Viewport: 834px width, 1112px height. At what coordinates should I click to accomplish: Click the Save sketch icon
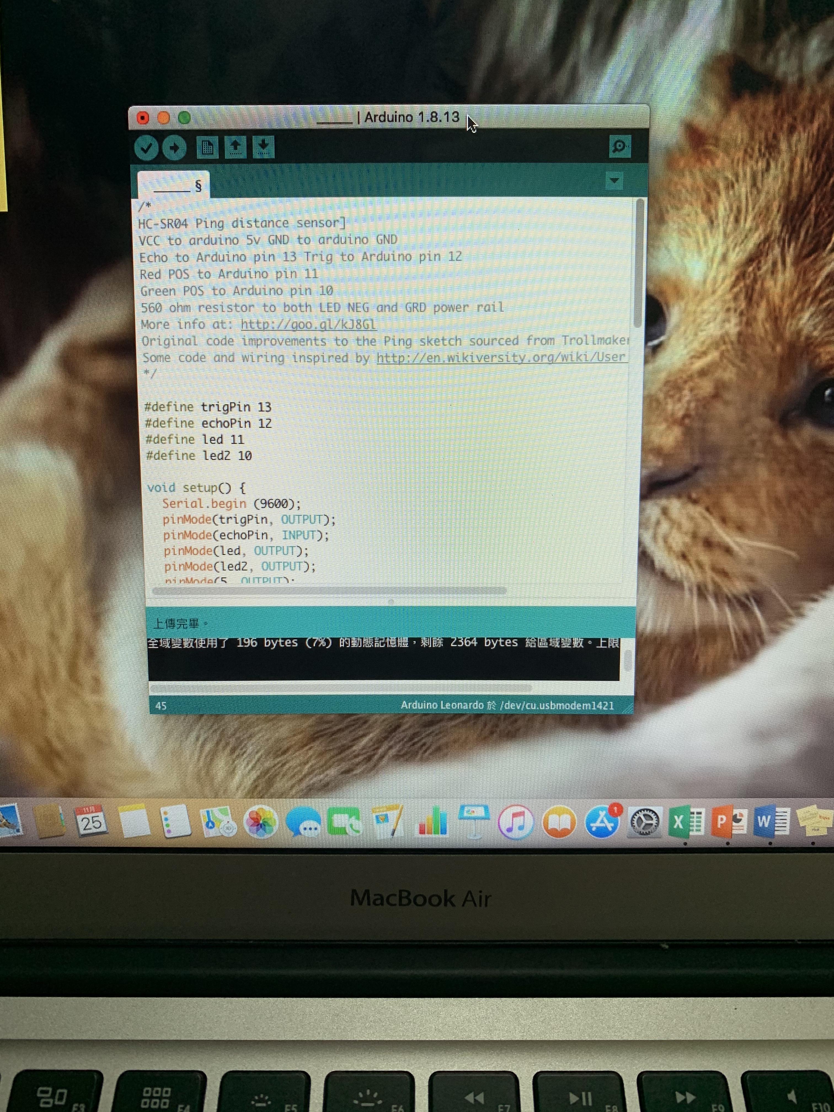pyautogui.click(x=263, y=147)
